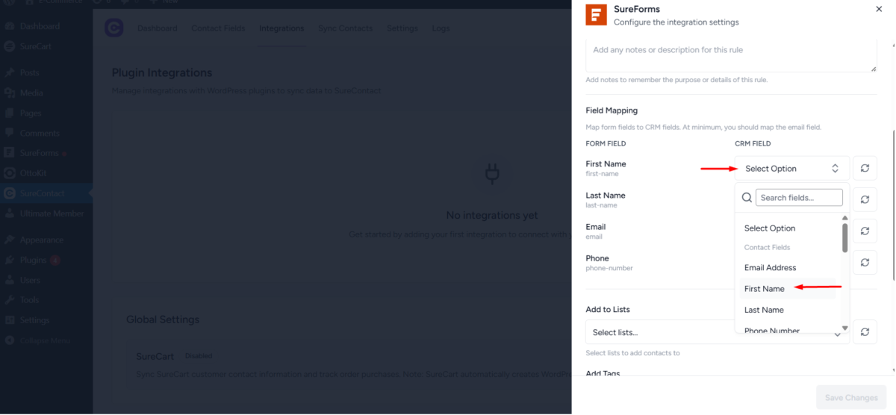
Task: Click the Media icon in sidebar
Action: pyautogui.click(x=9, y=93)
